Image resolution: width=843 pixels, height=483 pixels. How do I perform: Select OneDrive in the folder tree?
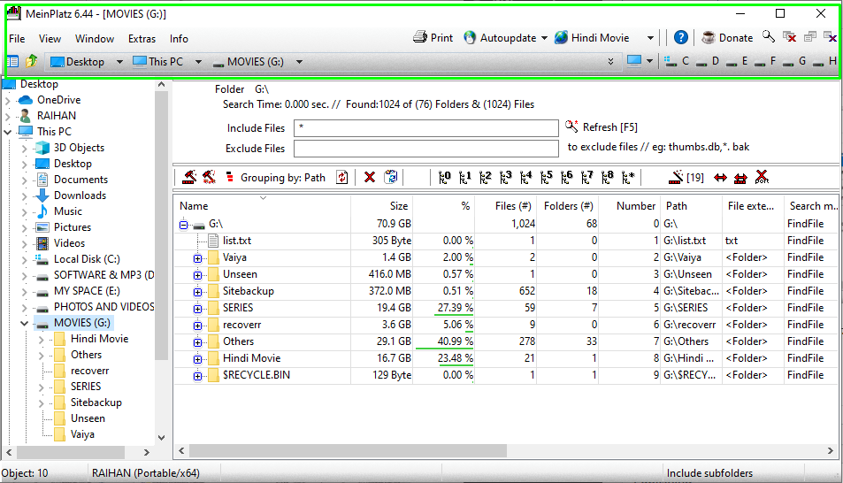pyautogui.click(x=58, y=100)
